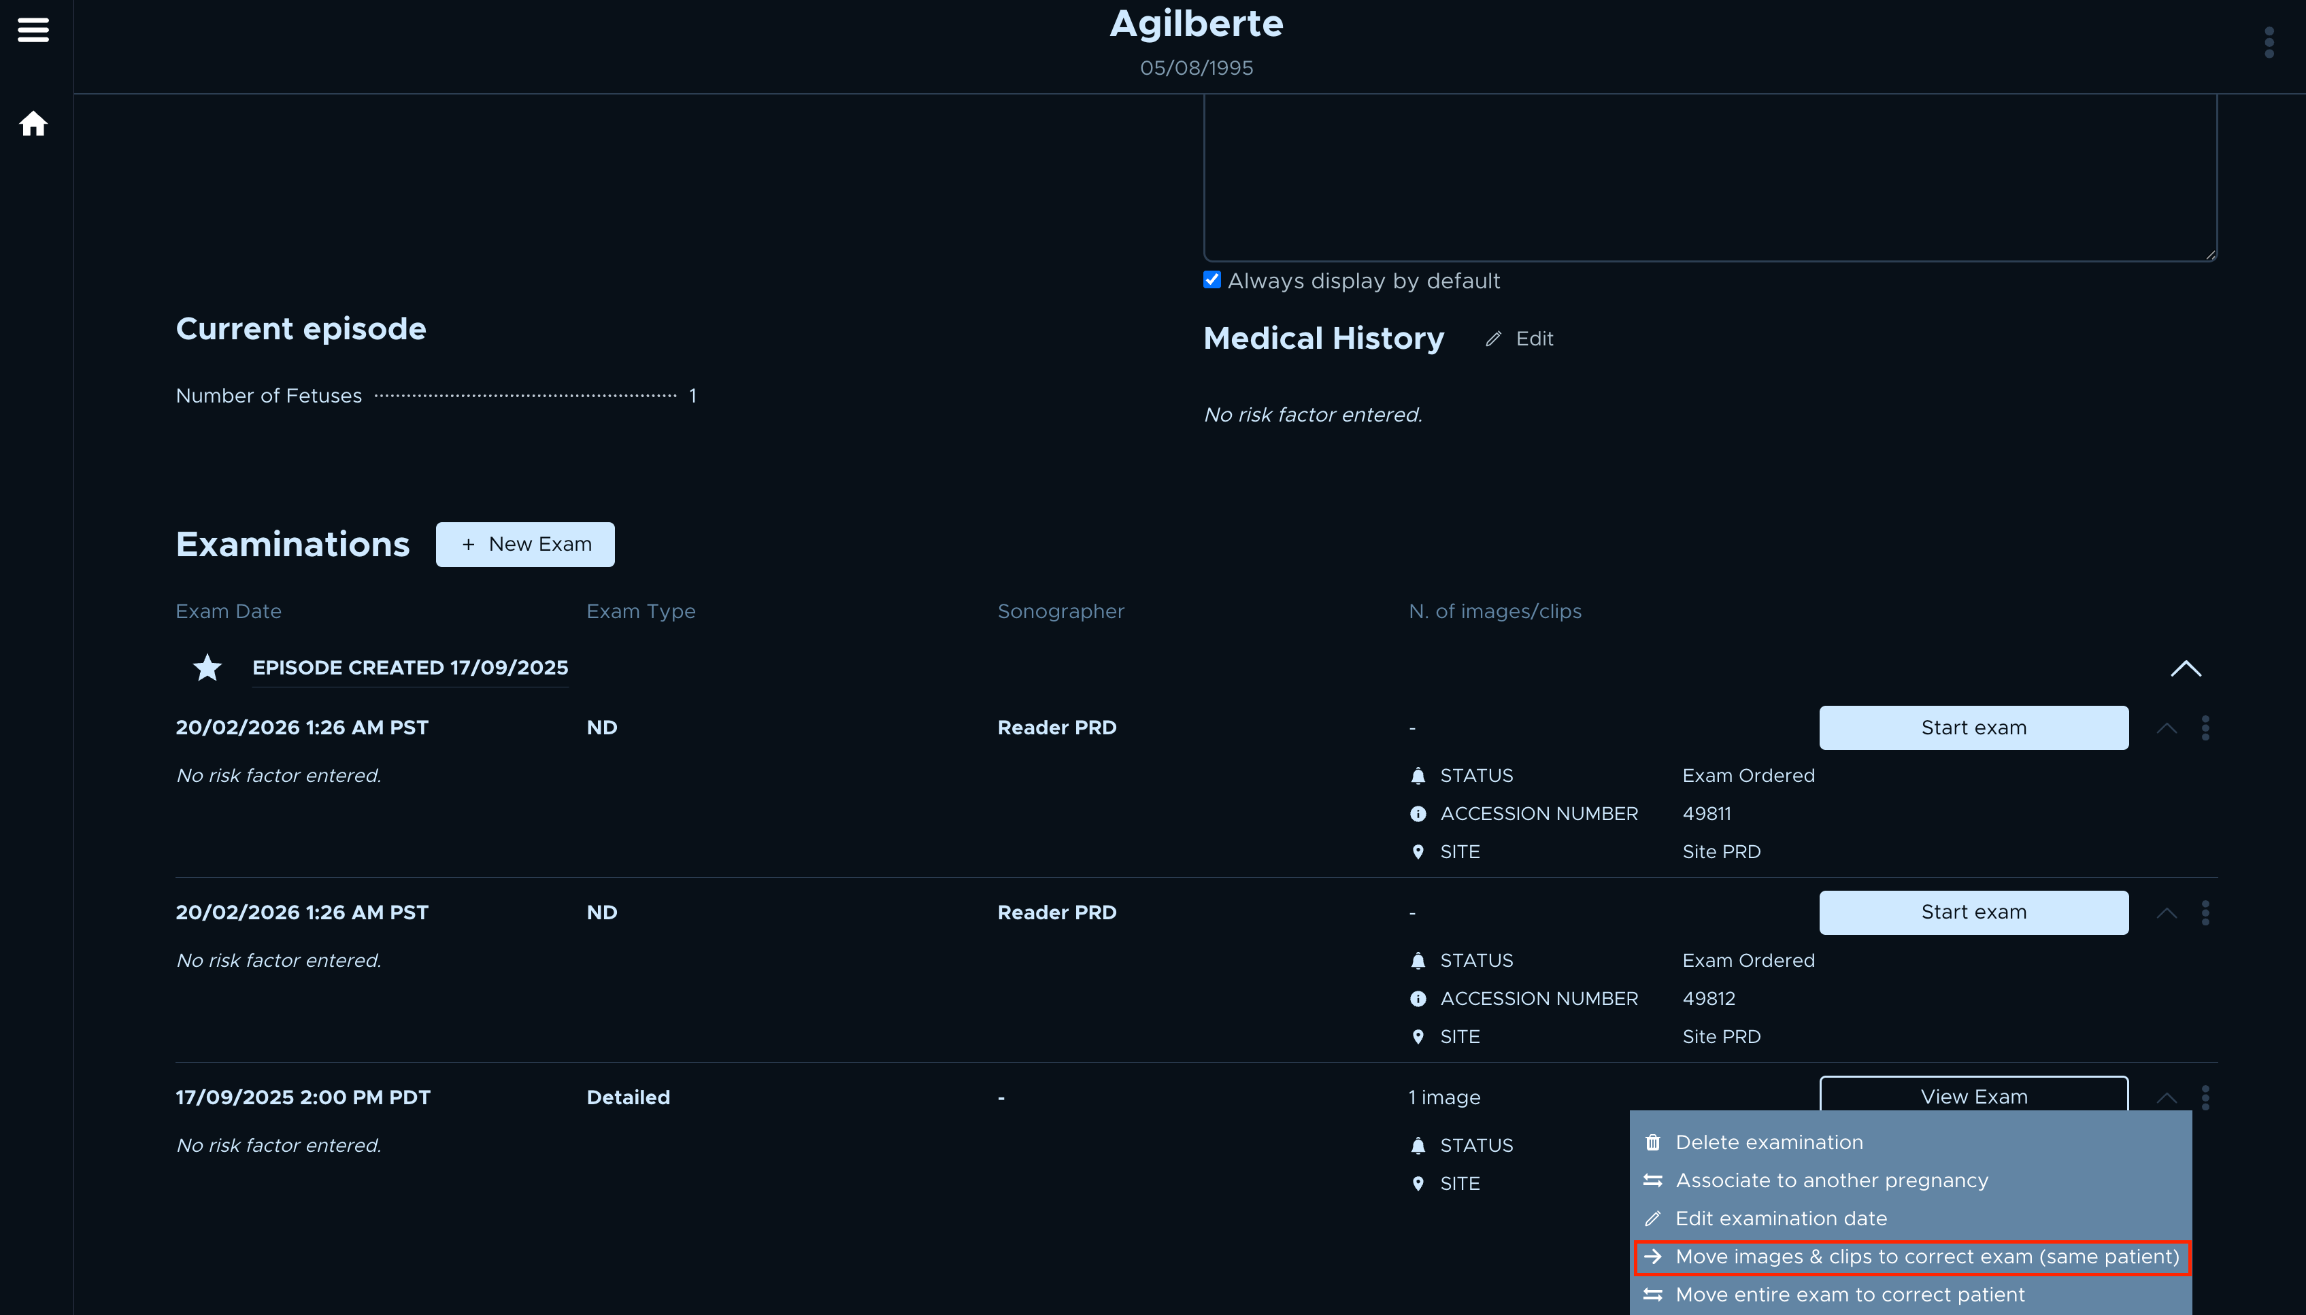Choose Associate to another pregnancy

[1831, 1180]
